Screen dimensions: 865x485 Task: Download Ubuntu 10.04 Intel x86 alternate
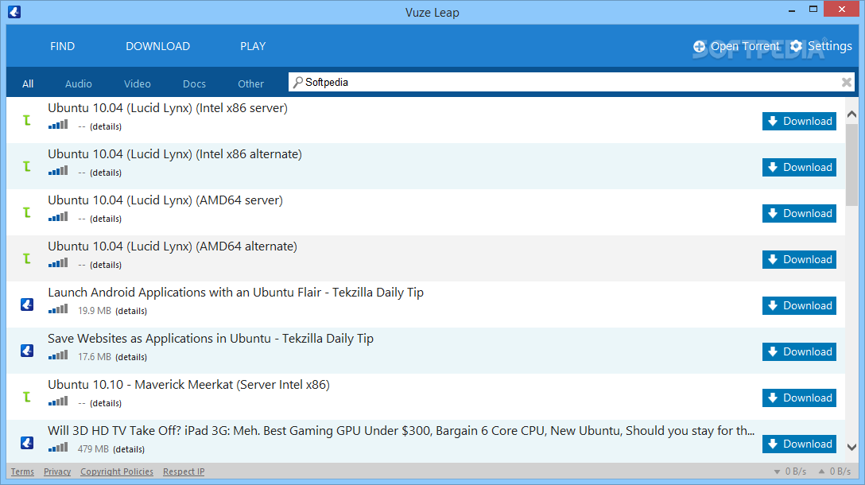coord(799,167)
